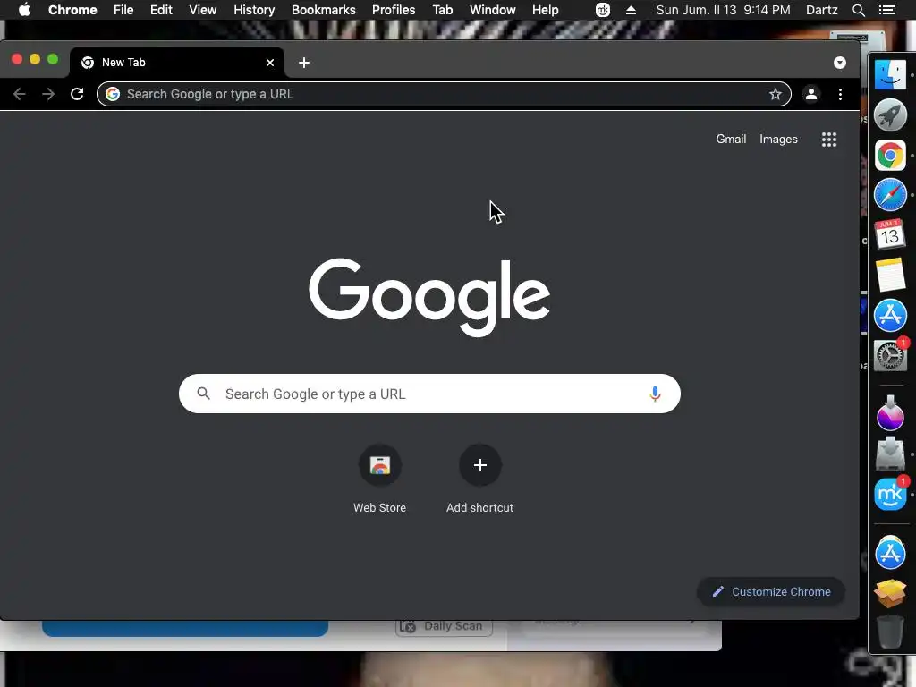Go forward using the forward arrow

tap(48, 94)
